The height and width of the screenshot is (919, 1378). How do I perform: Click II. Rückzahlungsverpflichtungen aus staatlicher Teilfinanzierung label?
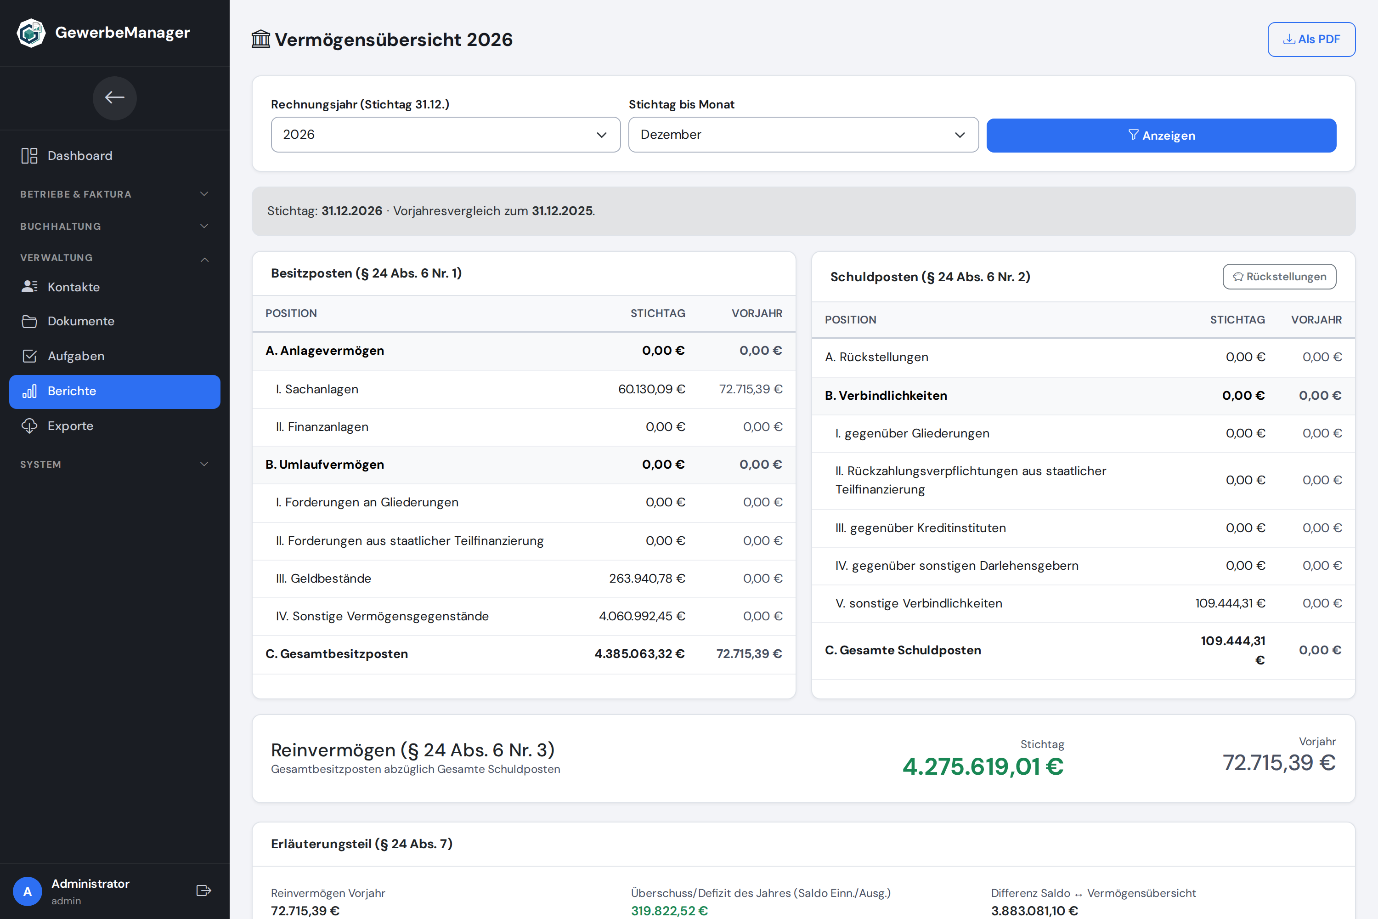pos(971,480)
